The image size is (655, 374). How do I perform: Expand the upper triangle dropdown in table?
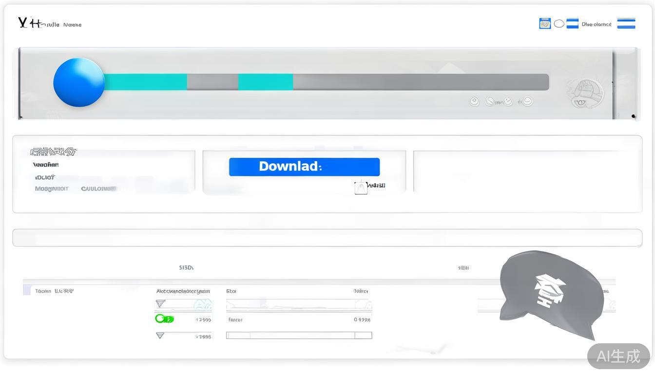pos(160,304)
